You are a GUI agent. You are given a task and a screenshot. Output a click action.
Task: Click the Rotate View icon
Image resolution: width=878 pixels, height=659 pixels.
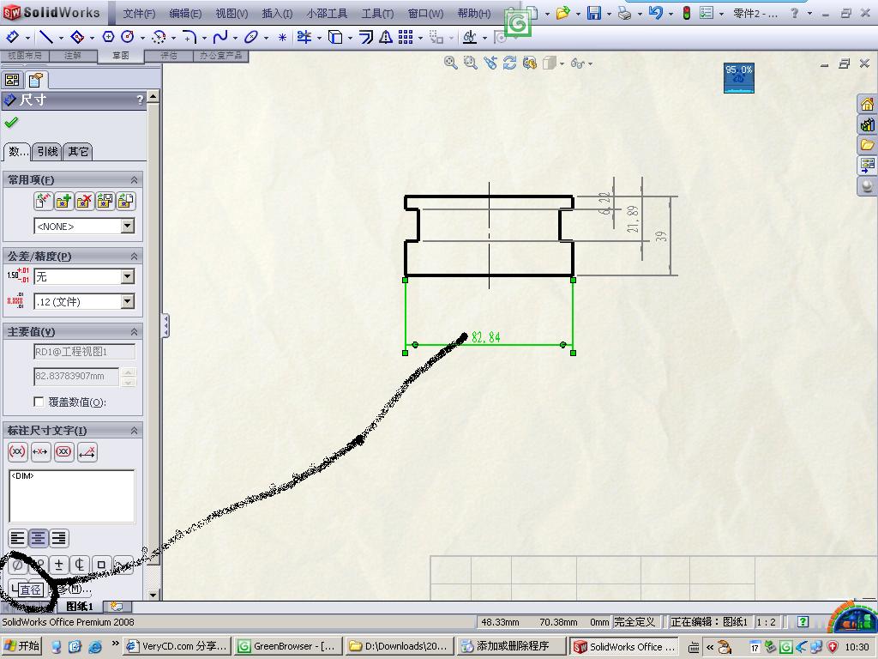click(x=509, y=63)
